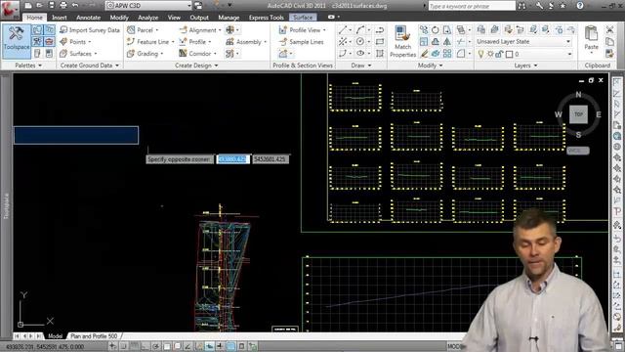The width and height of the screenshot is (625, 352).
Task: Switch to the Modify ribbon tab
Action: pos(119,18)
